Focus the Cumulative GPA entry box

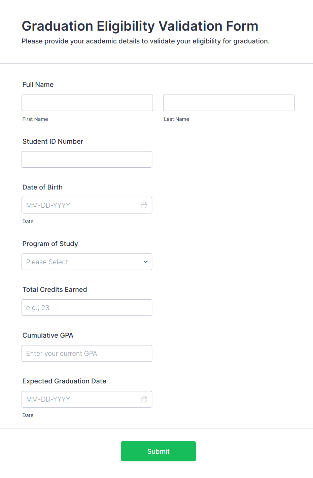coord(87,353)
